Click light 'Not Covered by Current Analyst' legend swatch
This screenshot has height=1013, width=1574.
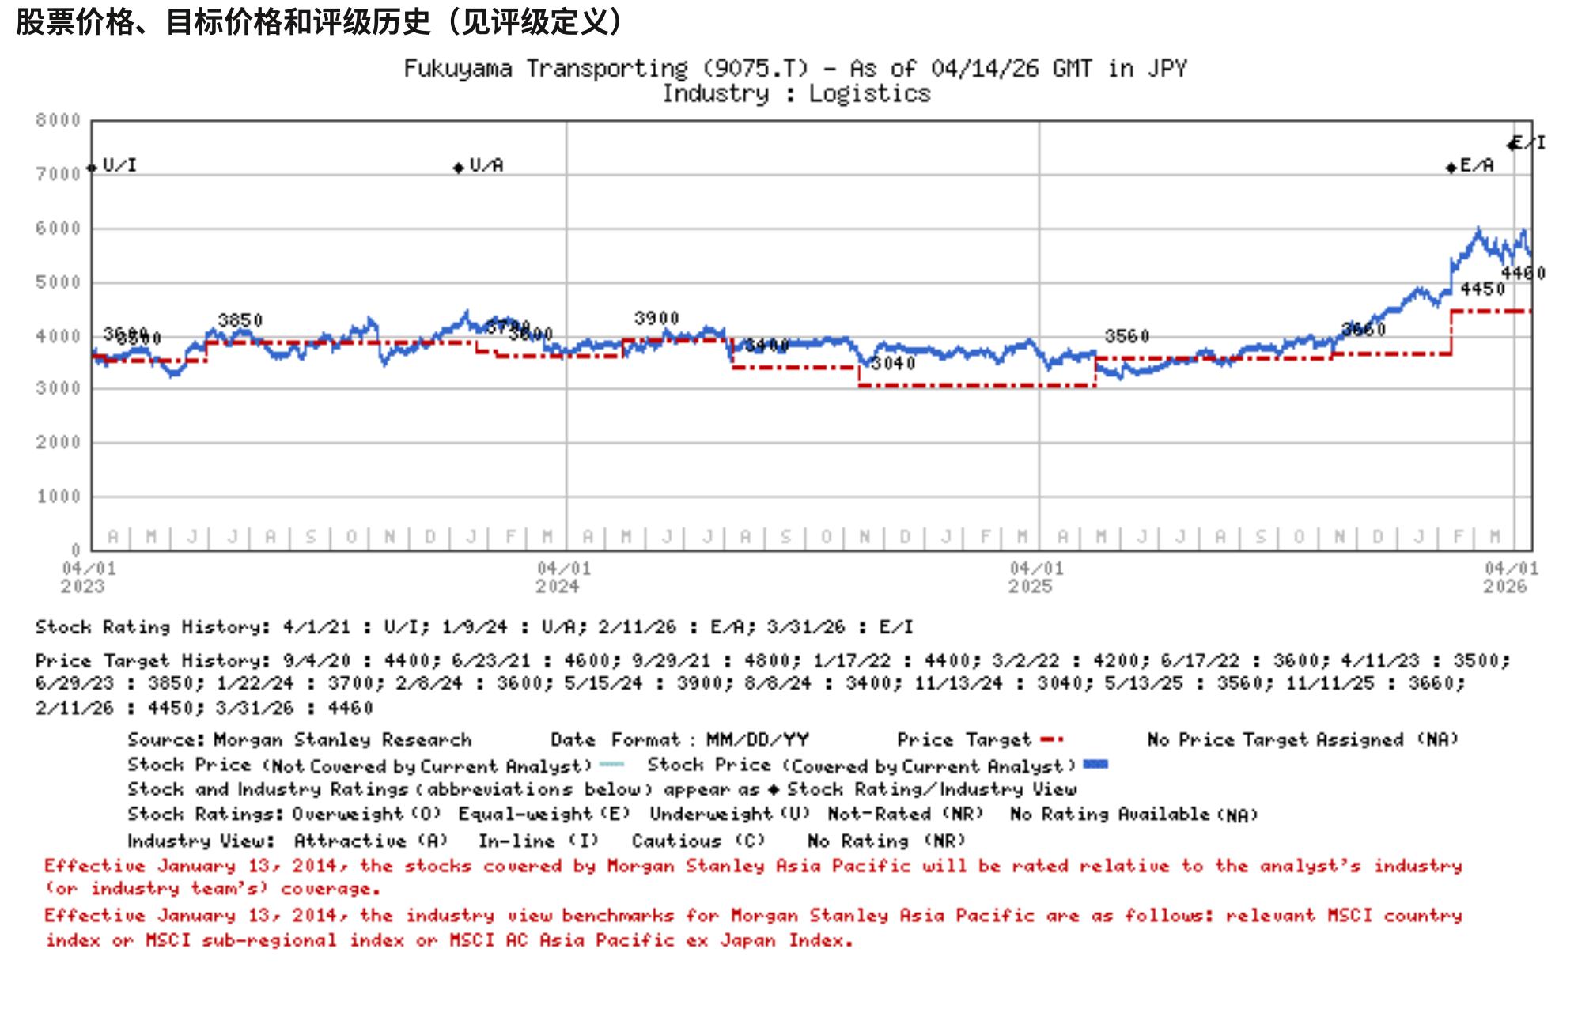tap(612, 765)
